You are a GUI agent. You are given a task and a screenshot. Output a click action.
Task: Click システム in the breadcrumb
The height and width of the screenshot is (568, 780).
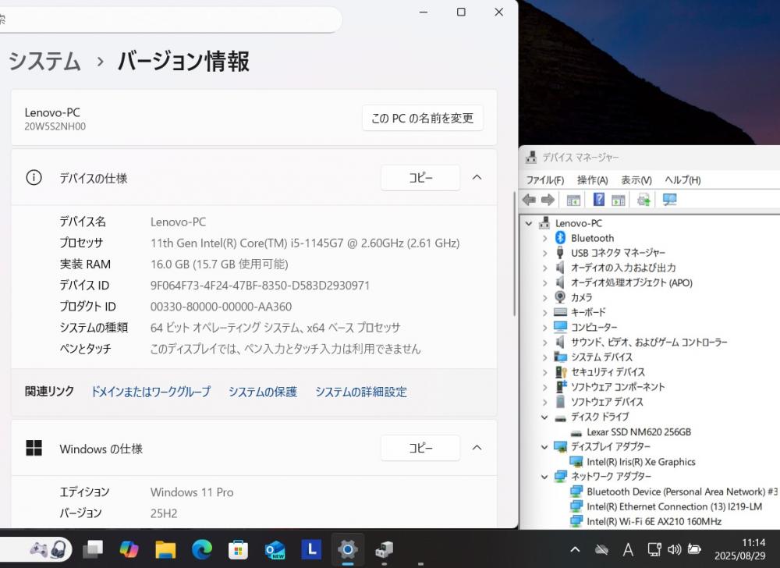click(x=44, y=61)
